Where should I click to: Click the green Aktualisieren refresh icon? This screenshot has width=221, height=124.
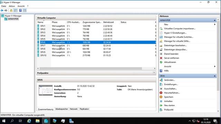(161, 62)
